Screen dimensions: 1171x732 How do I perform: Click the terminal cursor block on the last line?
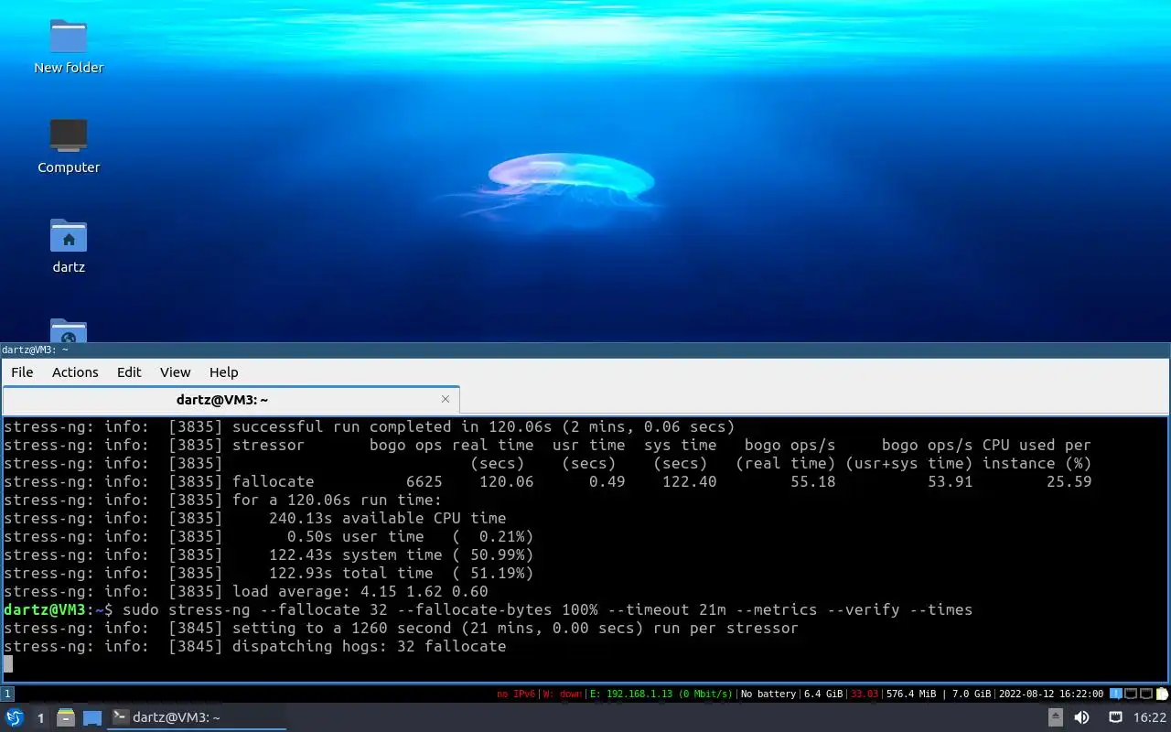(8, 664)
